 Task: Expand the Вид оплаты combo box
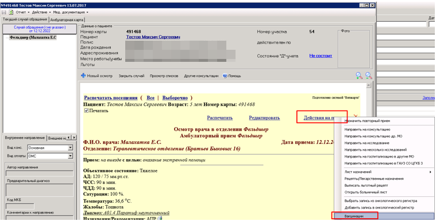click(70, 156)
